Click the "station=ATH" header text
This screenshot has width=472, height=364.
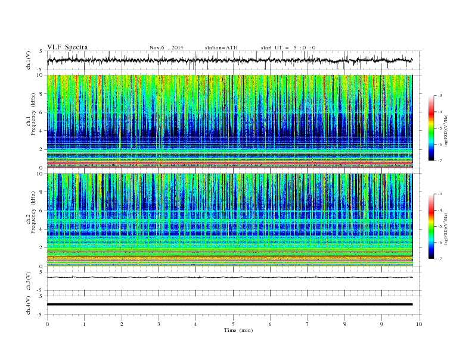pyautogui.click(x=221, y=48)
